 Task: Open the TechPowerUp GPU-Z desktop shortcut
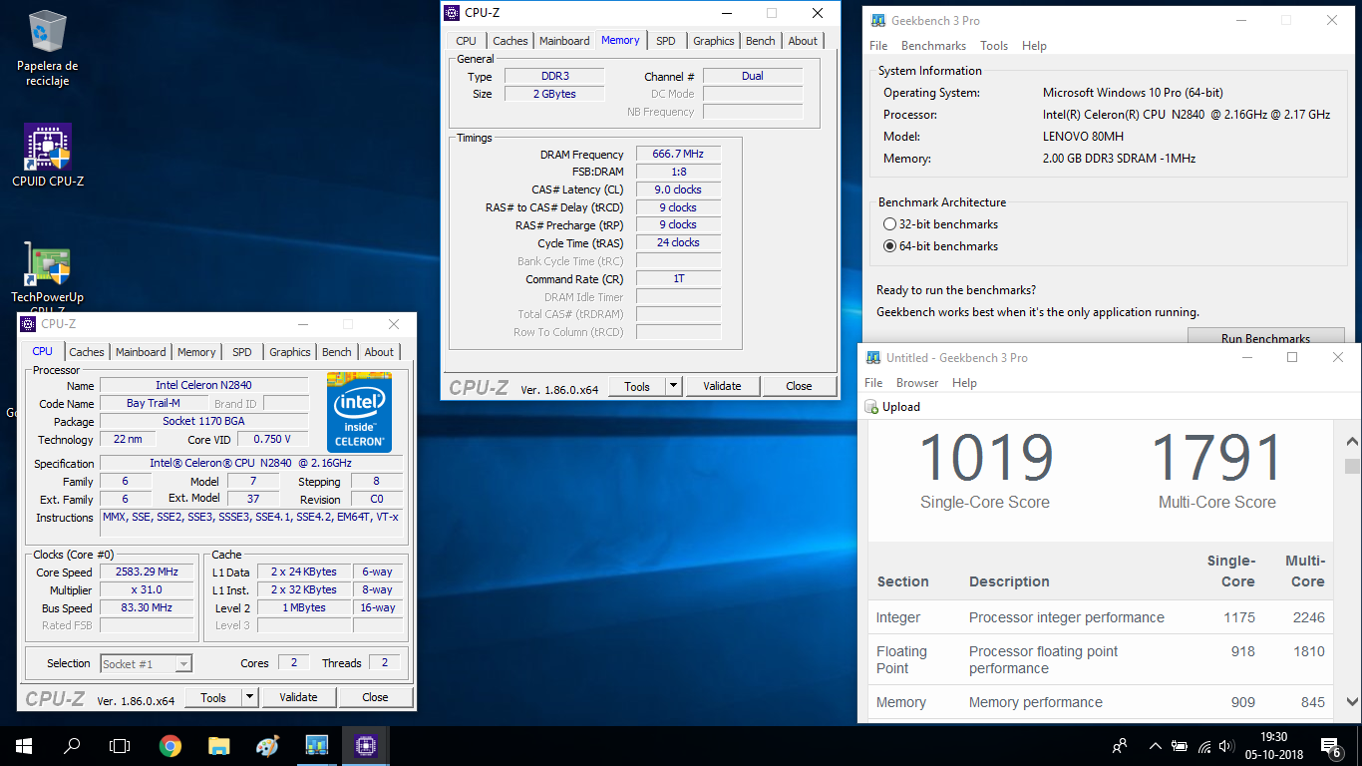pyautogui.click(x=47, y=275)
